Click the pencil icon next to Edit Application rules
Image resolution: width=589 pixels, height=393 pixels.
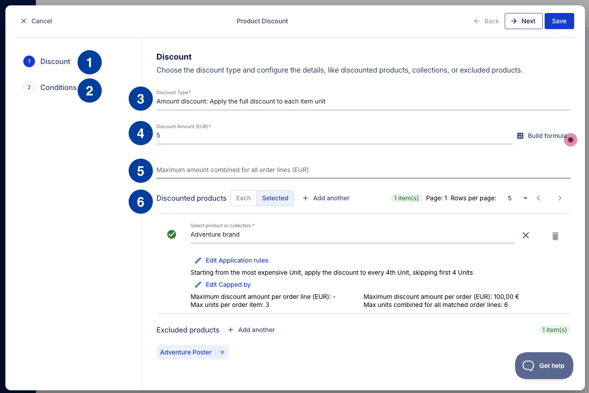pyautogui.click(x=198, y=260)
